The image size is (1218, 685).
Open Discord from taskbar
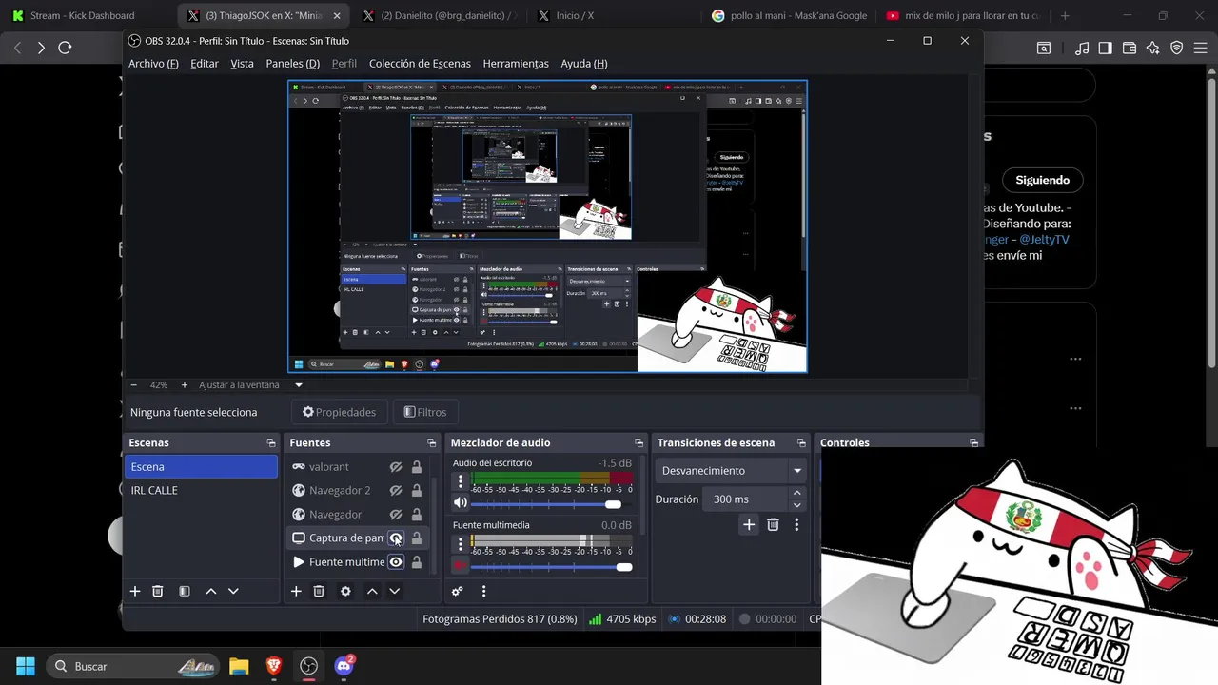point(344,665)
